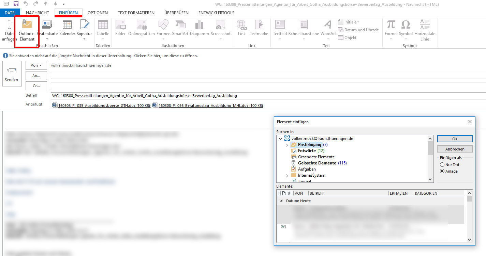Expand the Posteingang folder node

[x=287, y=145]
